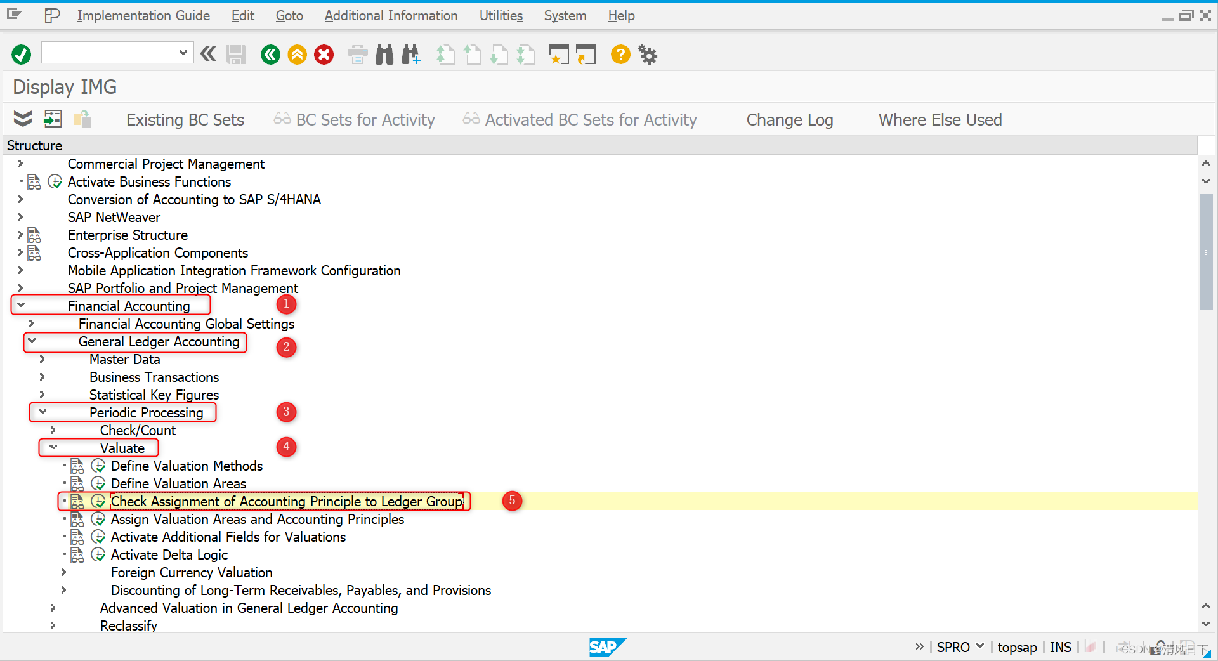Open the Implementation Guide menu
Viewport: 1218px width, 661px height.
coord(143,16)
